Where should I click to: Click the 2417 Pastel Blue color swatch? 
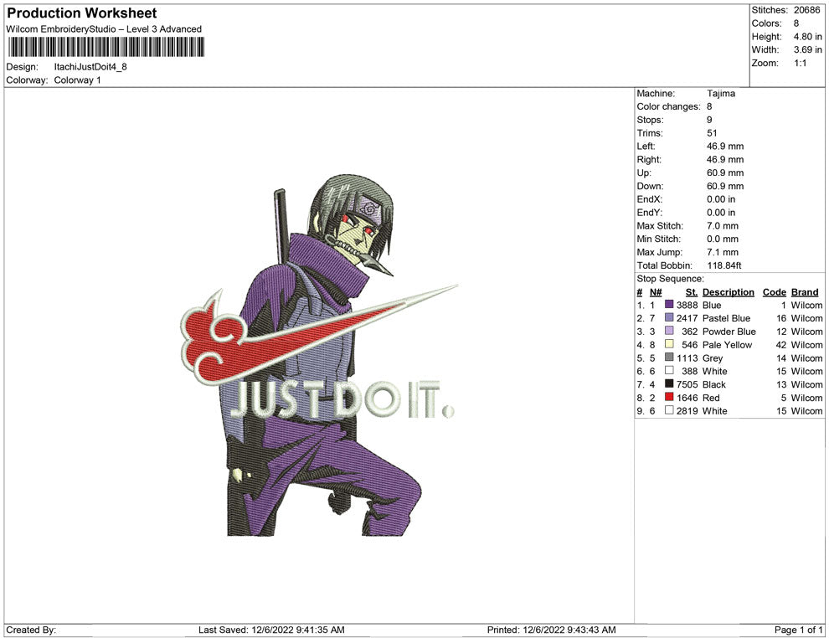(x=669, y=317)
